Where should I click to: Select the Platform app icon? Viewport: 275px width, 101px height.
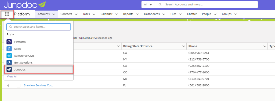[x=9, y=42]
